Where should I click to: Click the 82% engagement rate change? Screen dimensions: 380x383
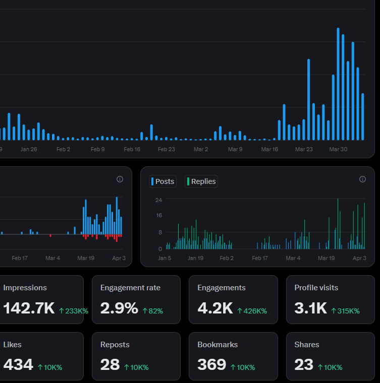tap(153, 311)
